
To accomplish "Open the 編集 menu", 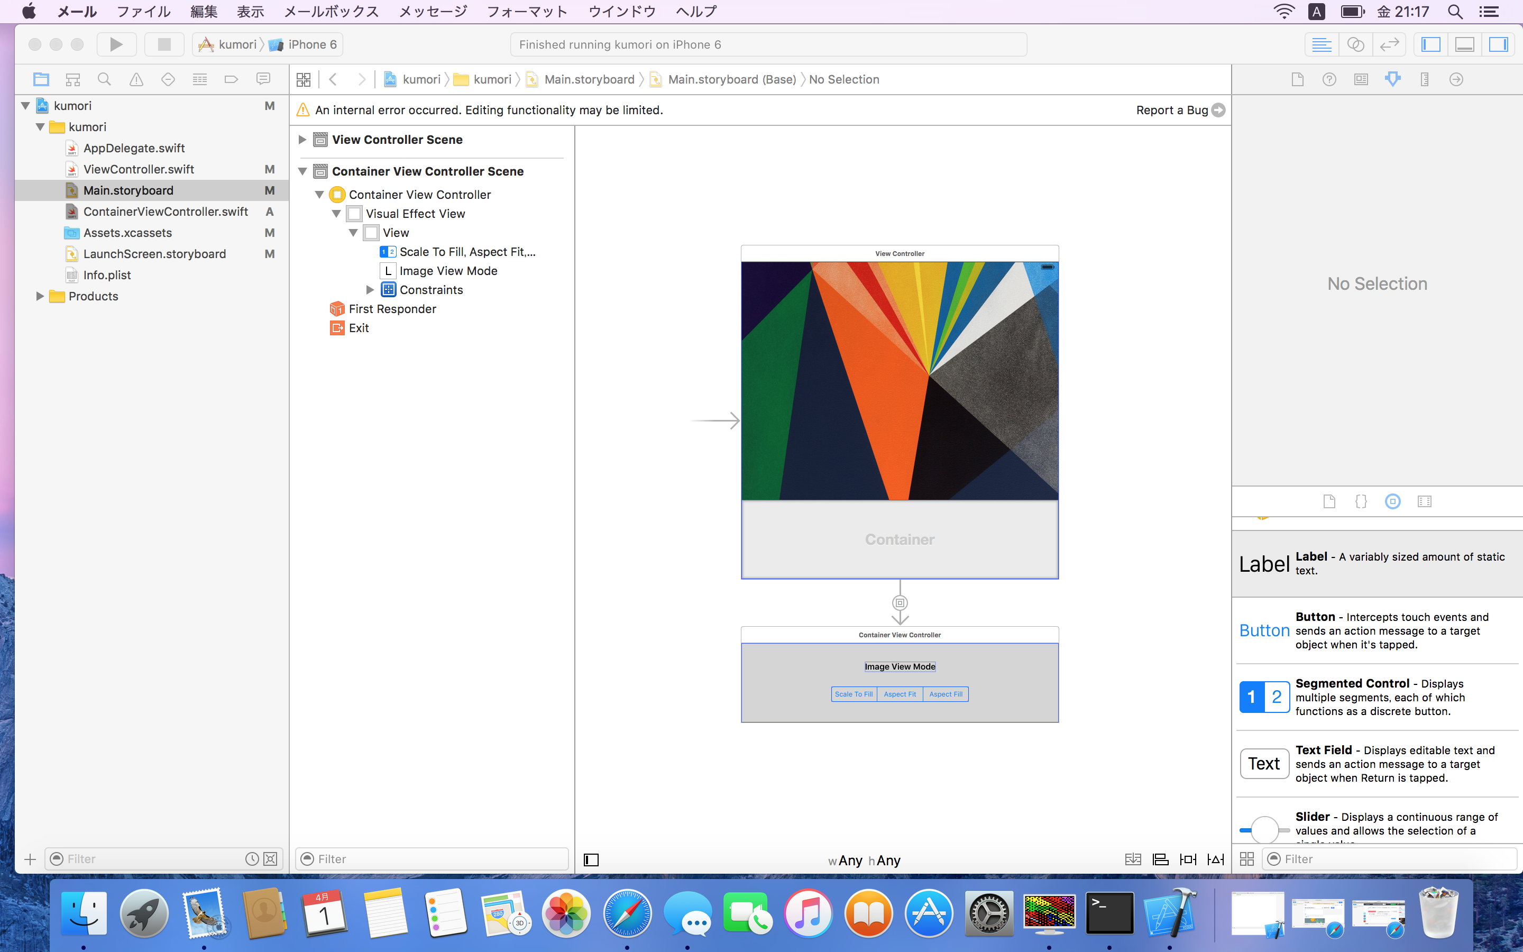I will (x=204, y=11).
